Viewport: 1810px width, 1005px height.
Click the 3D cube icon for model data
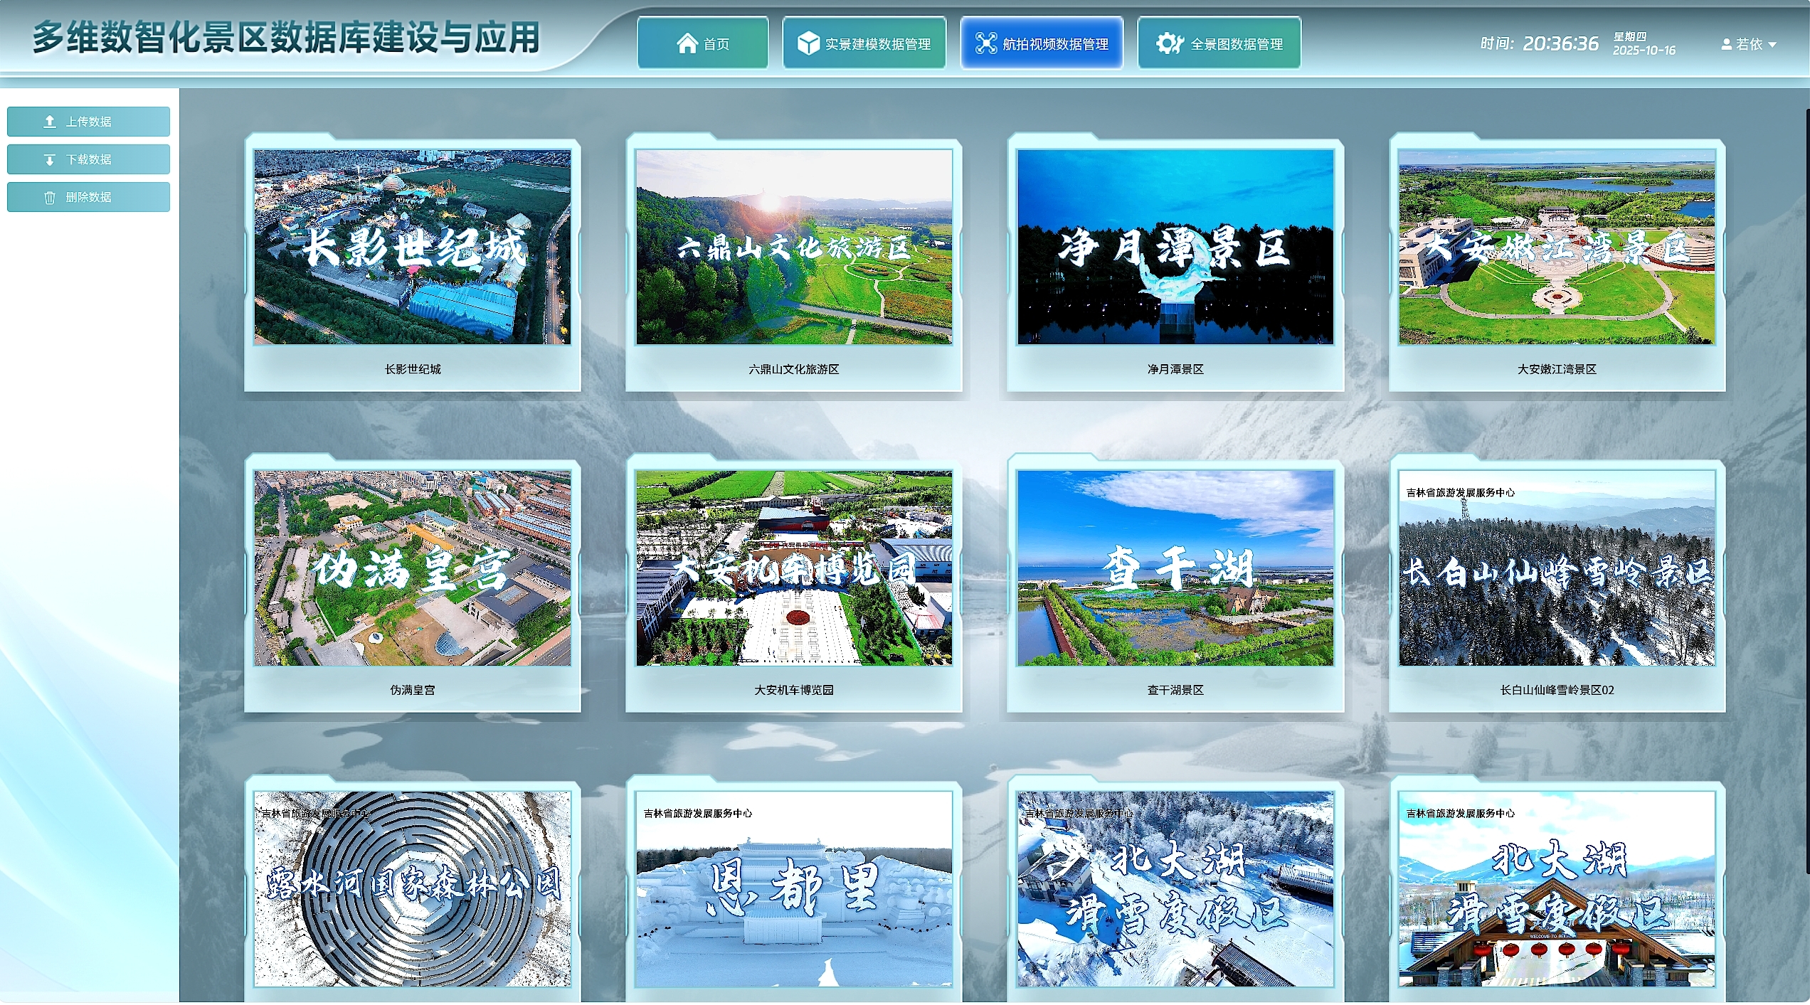[x=808, y=43]
